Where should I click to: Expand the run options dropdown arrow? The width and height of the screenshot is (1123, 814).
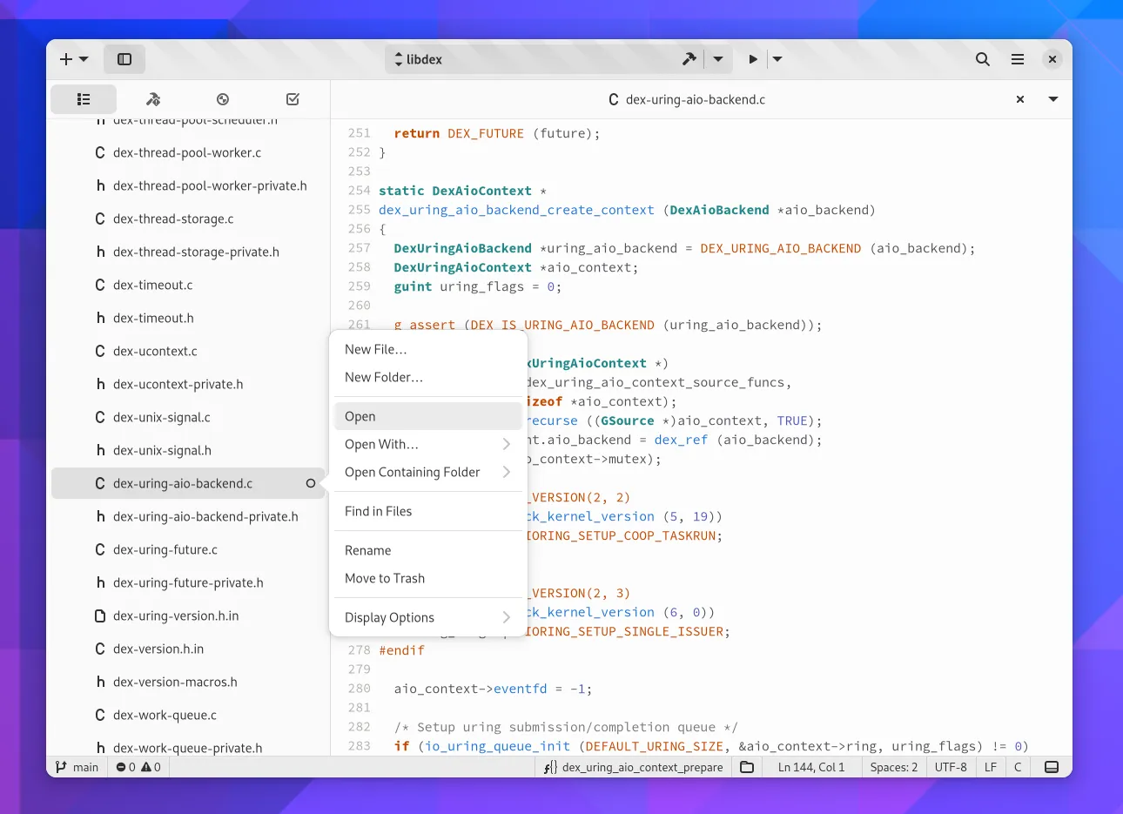click(777, 59)
